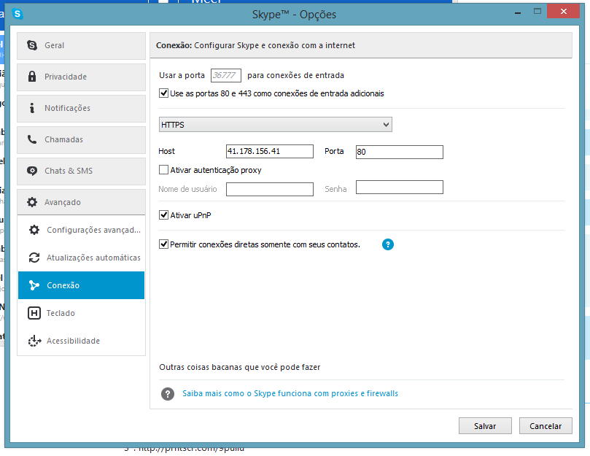Click the Salvar button
The width and height of the screenshot is (590, 456).
coord(485,426)
